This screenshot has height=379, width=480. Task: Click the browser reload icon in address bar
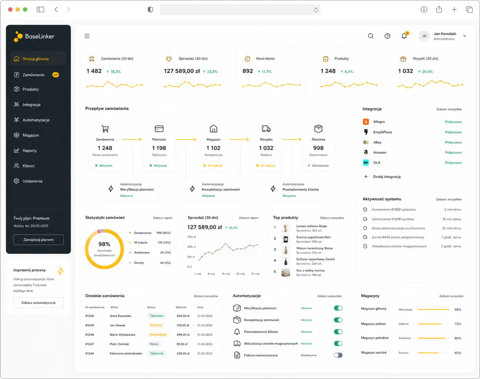coord(316,10)
